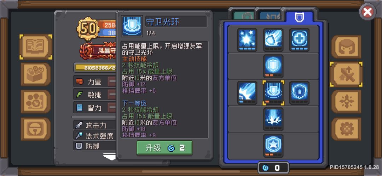
Task: Open the steering wheel sidebar icon
Action: click(x=36, y=129)
